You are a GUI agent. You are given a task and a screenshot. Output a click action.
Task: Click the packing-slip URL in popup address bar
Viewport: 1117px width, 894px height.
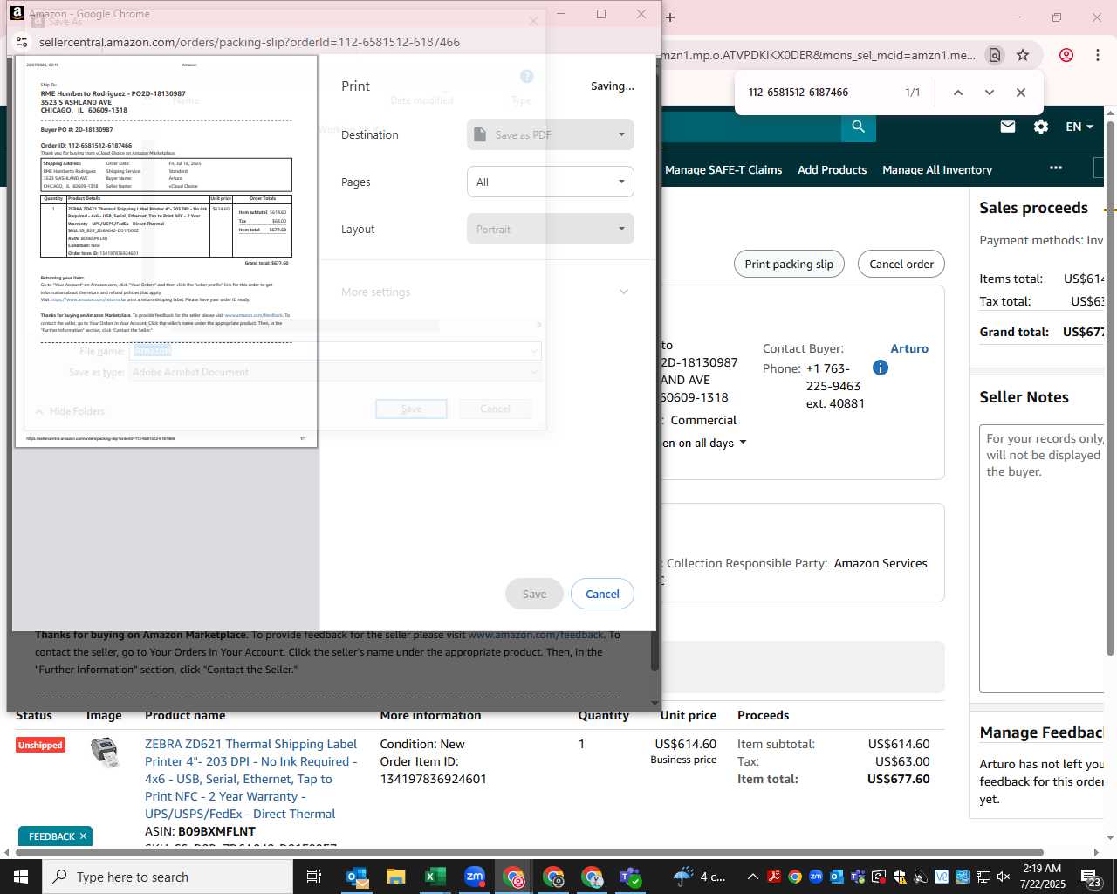[x=250, y=42]
